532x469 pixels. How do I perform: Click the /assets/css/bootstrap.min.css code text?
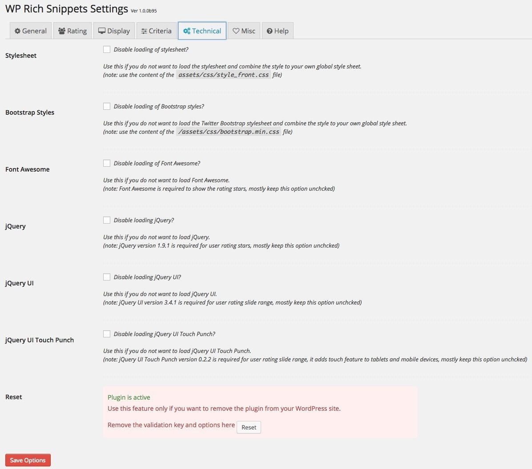(229, 132)
